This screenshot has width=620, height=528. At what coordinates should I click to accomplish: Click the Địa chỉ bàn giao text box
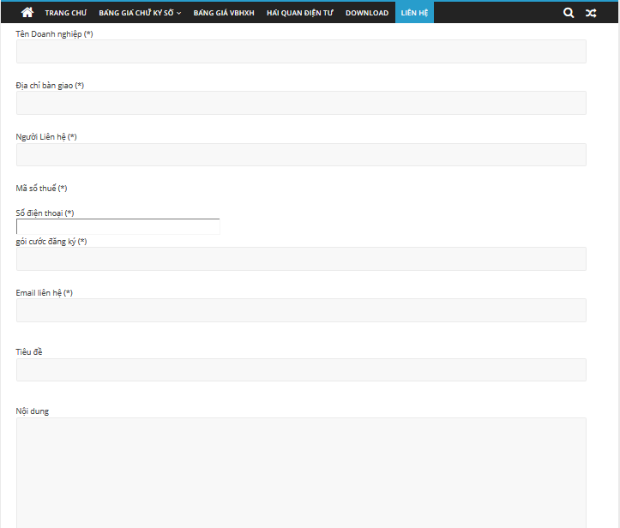(301, 103)
